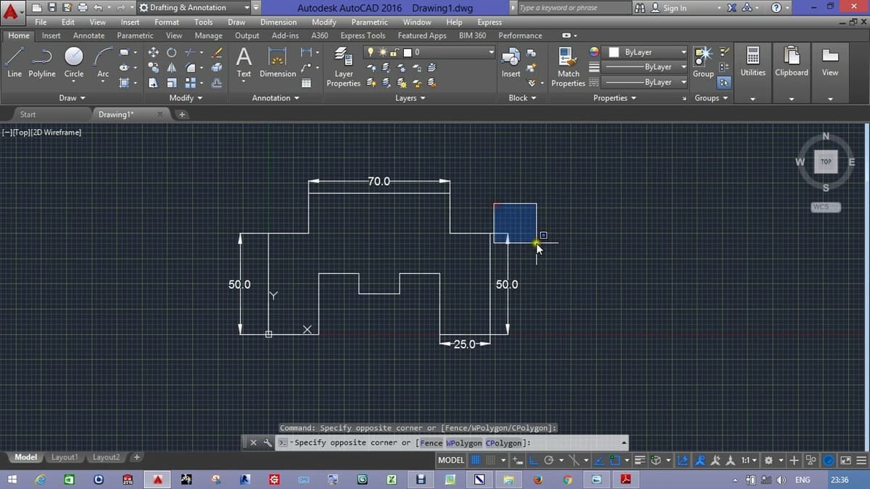870x489 pixels.
Task: Open the Windows Start button
Action: [12, 479]
